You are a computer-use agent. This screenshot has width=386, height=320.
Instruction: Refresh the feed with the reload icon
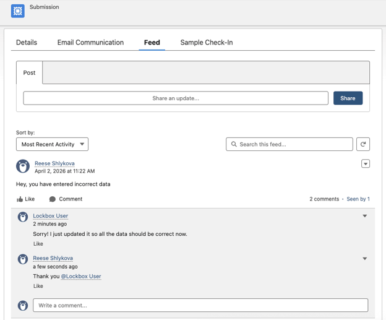click(x=363, y=144)
